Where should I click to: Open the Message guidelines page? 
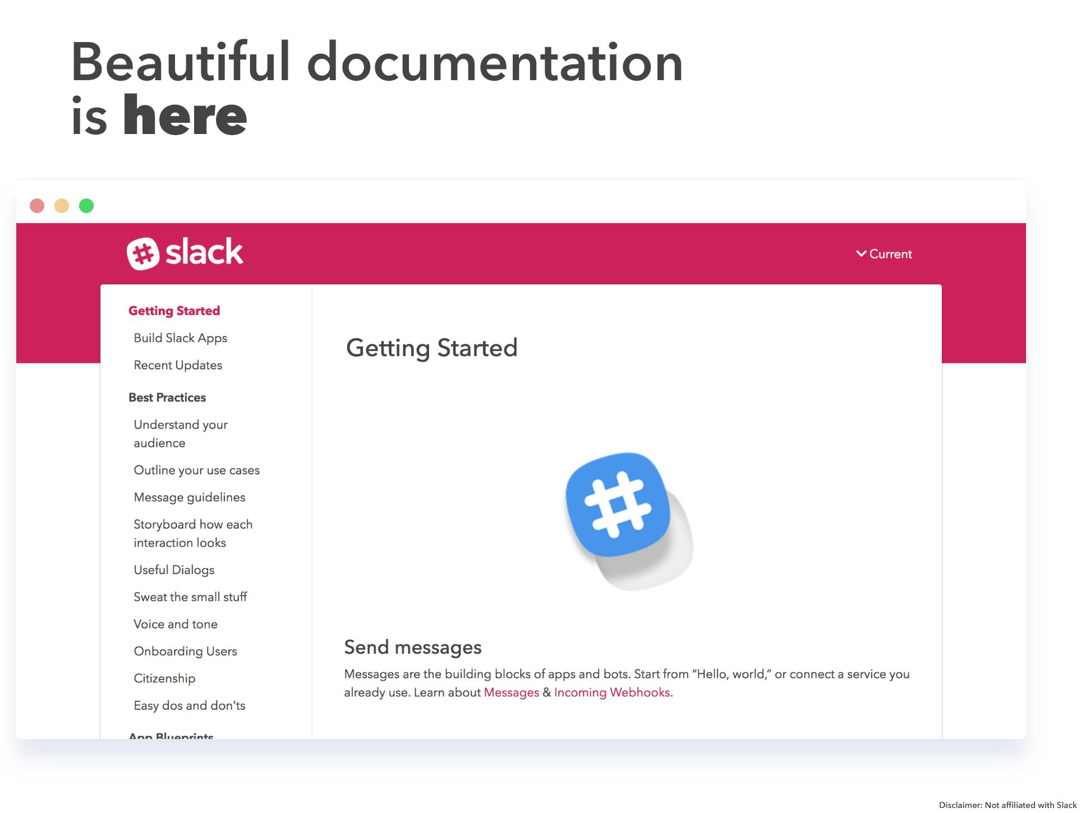pyautogui.click(x=189, y=497)
